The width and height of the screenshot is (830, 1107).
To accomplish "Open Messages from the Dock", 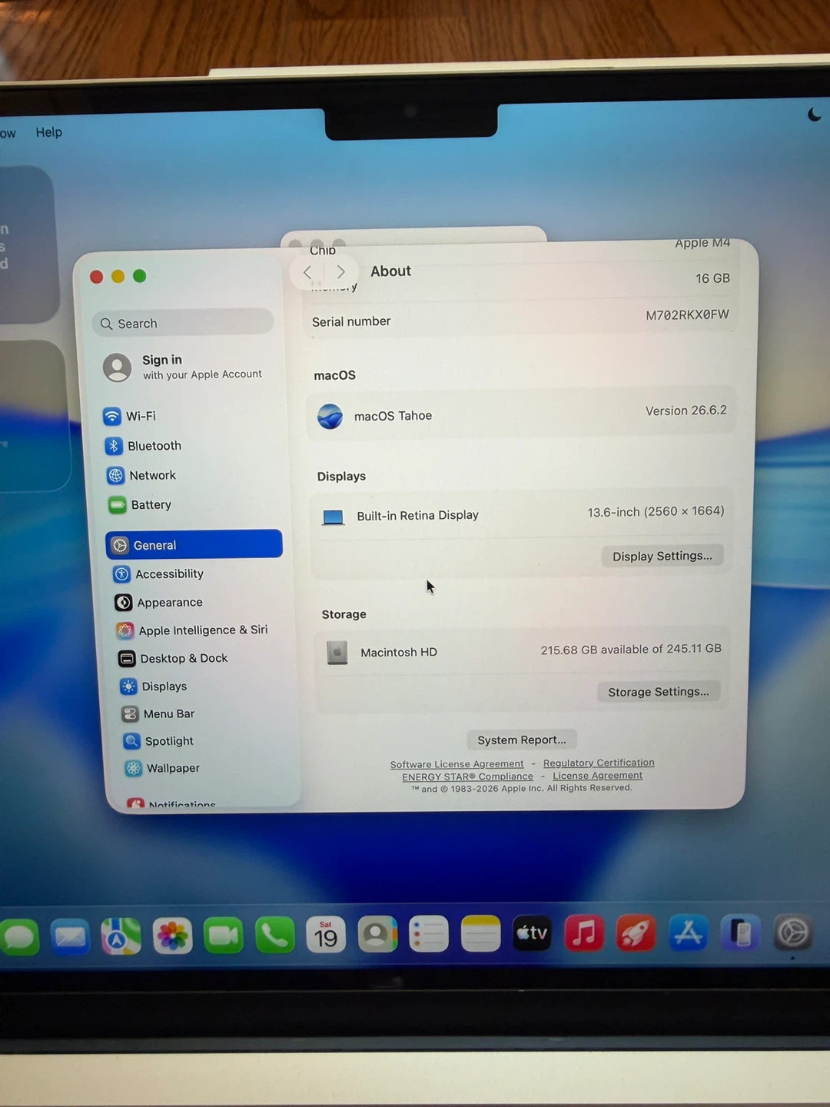I will pos(19,937).
